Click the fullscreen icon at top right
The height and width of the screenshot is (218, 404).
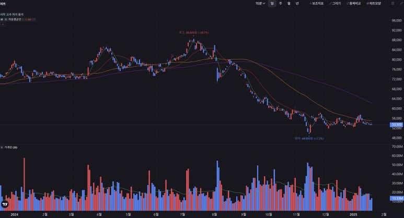[x=400, y=3]
